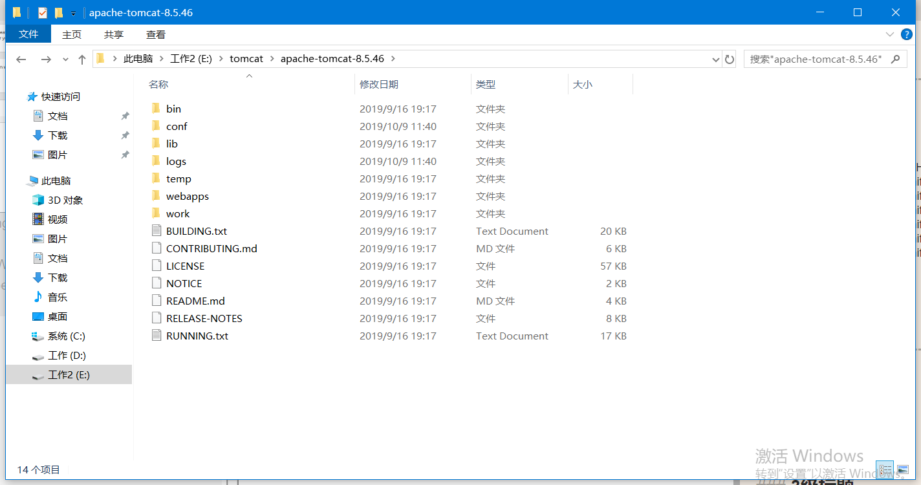Screen dimensions: 921x485
Task: Go forward with the forward arrow
Action: coord(46,59)
